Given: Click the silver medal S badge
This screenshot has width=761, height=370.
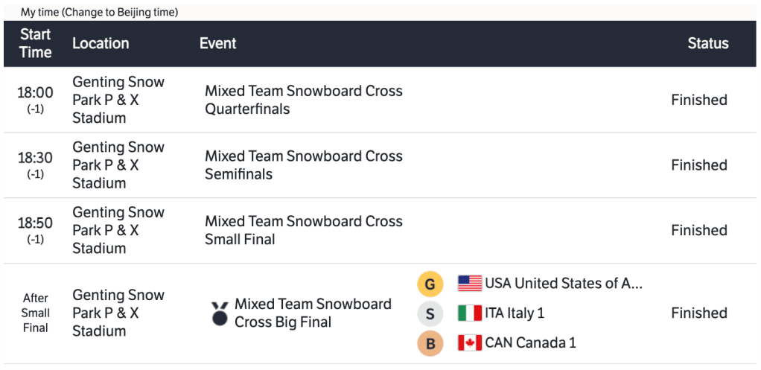Looking at the screenshot, I should click(x=430, y=313).
